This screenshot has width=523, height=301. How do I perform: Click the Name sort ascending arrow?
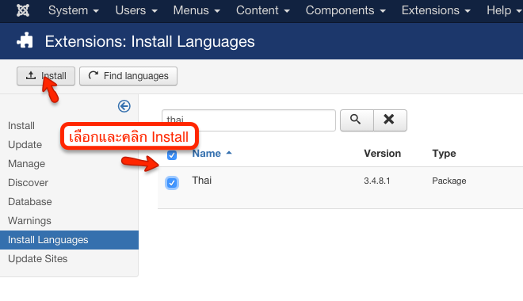[x=229, y=153]
